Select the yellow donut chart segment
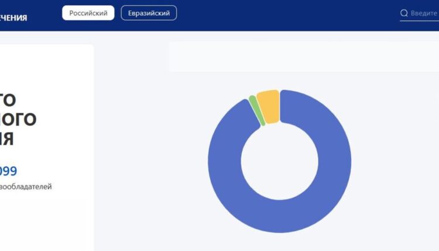Image resolution: width=439 pixels, height=251 pixels. (269, 106)
